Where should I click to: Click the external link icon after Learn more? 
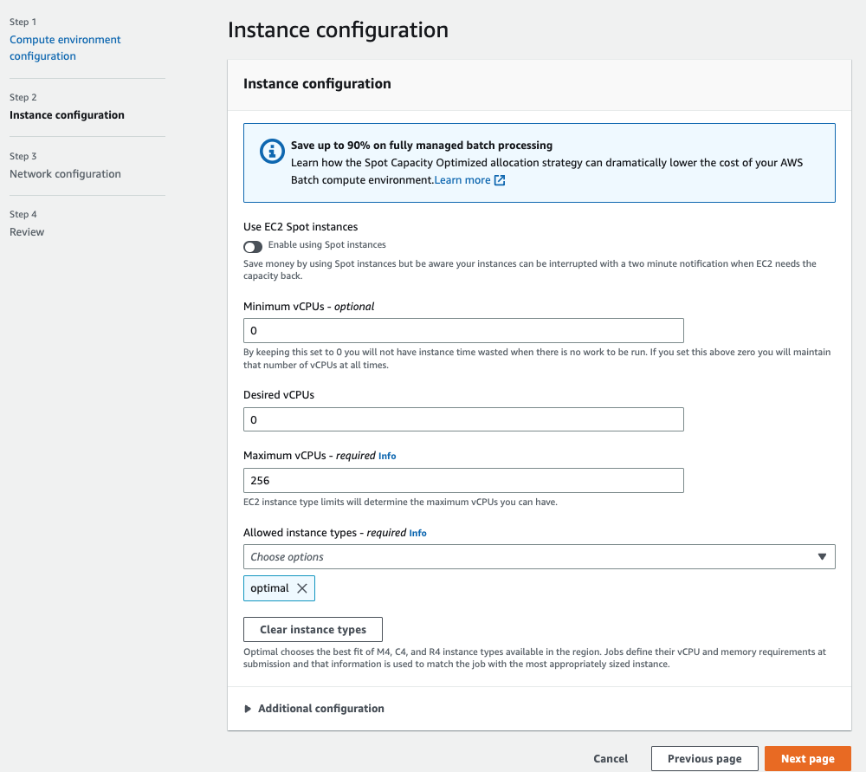(499, 180)
